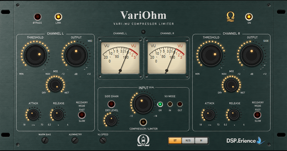Screen dimensions: 287x151
Task: Switch off the ON power lamp
Action: tap(249, 17)
